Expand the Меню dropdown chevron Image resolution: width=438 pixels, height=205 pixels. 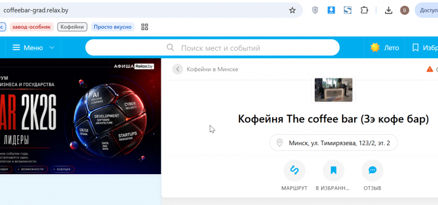(52, 48)
